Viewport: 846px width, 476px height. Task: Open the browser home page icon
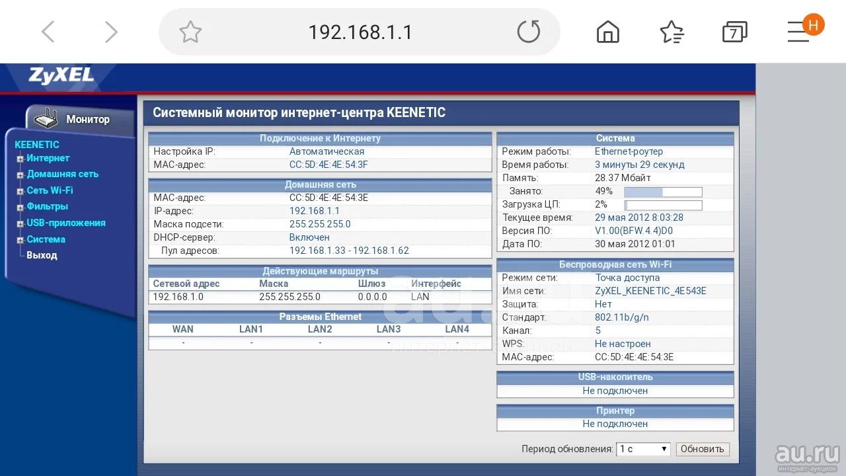(608, 32)
